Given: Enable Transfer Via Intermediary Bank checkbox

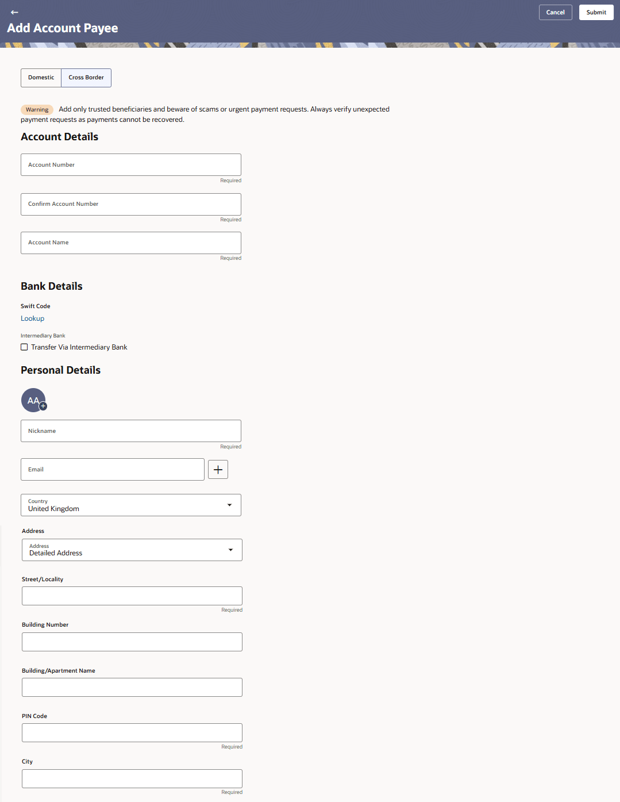Looking at the screenshot, I should pos(24,347).
